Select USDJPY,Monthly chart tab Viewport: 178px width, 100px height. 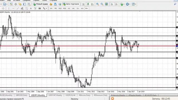point(38,95)
